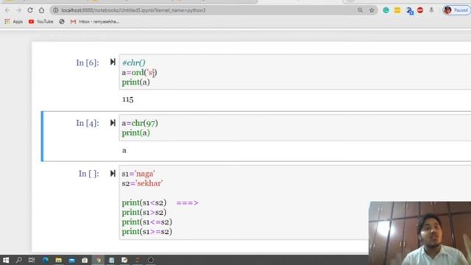This screenshot has height=265, width=471.
Task: Click the In [4]: prompt label
Action: click(88, 123)
